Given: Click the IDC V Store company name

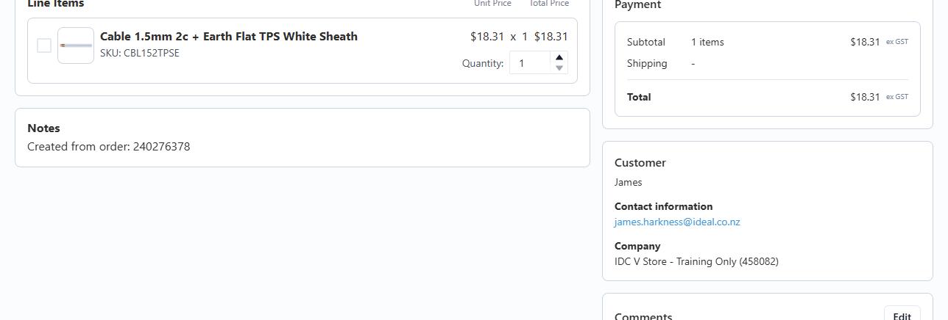Looking at the screenshot, I should 696,261.
